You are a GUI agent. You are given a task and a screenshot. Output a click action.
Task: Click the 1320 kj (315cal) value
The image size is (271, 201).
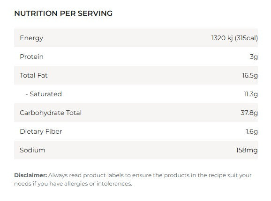pos(234,38)
